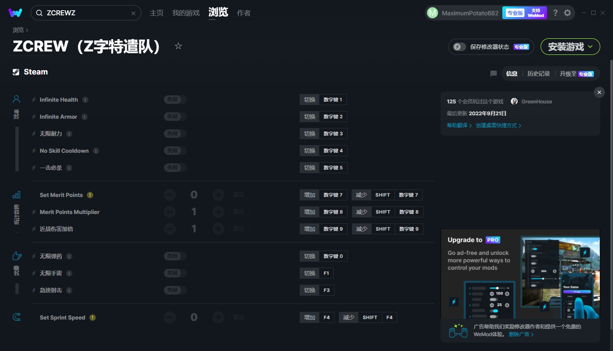Click the ZCREWZ search input field
Image resolution: width=613 pixels, height=351 pixels.
point(86,13)
